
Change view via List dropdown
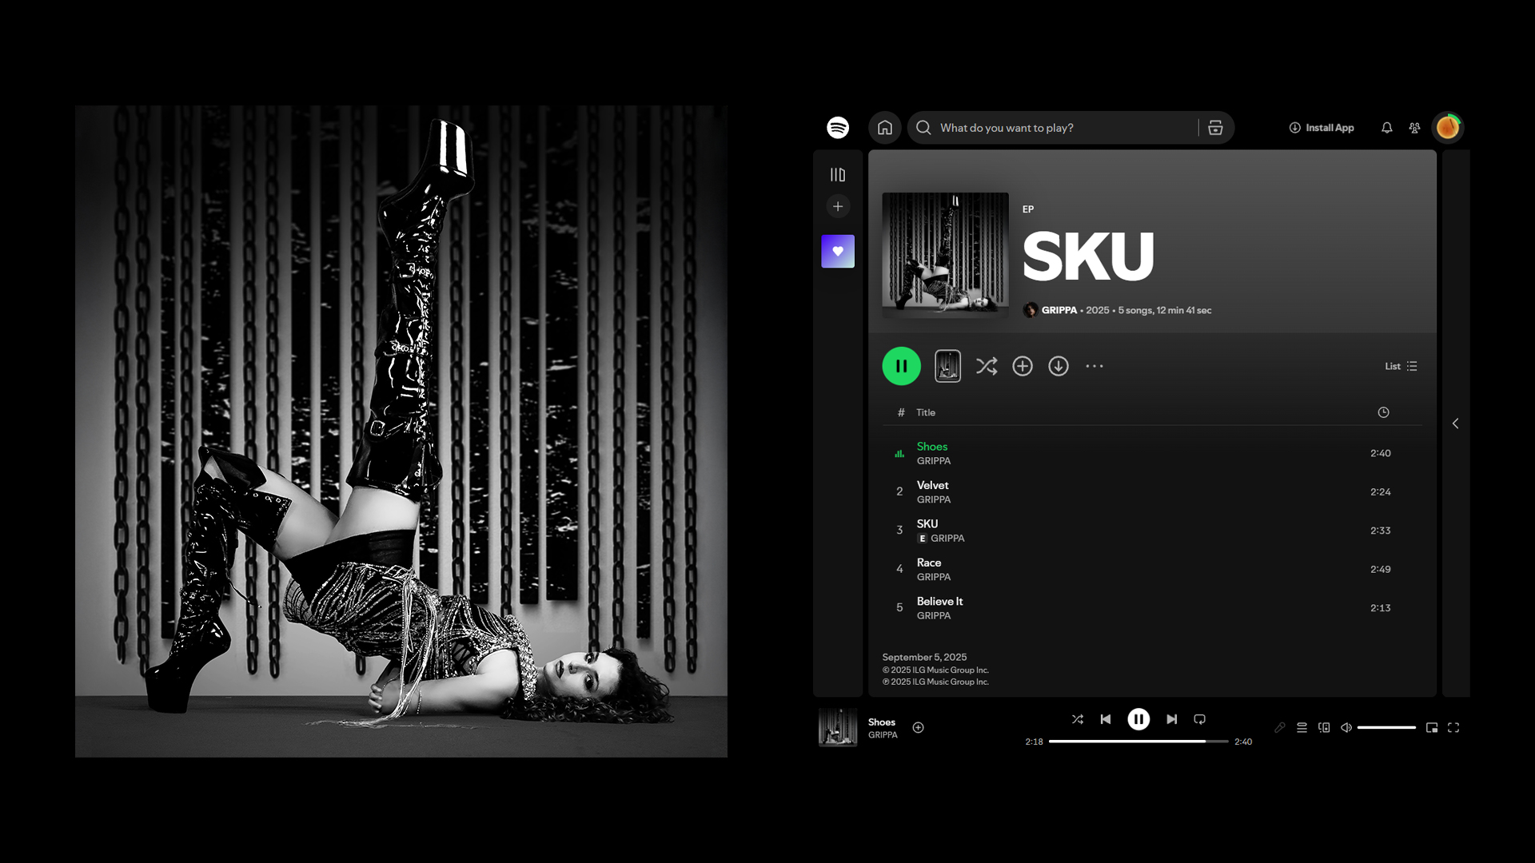(1401, 366)
